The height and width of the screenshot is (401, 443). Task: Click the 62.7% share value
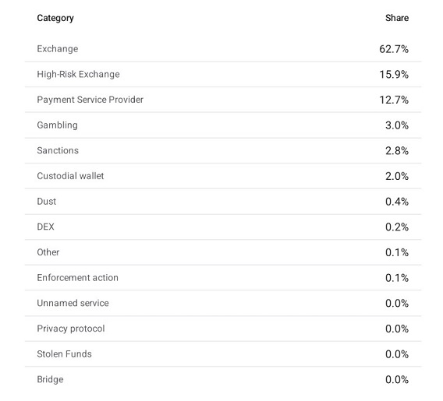tap(394, 49)
